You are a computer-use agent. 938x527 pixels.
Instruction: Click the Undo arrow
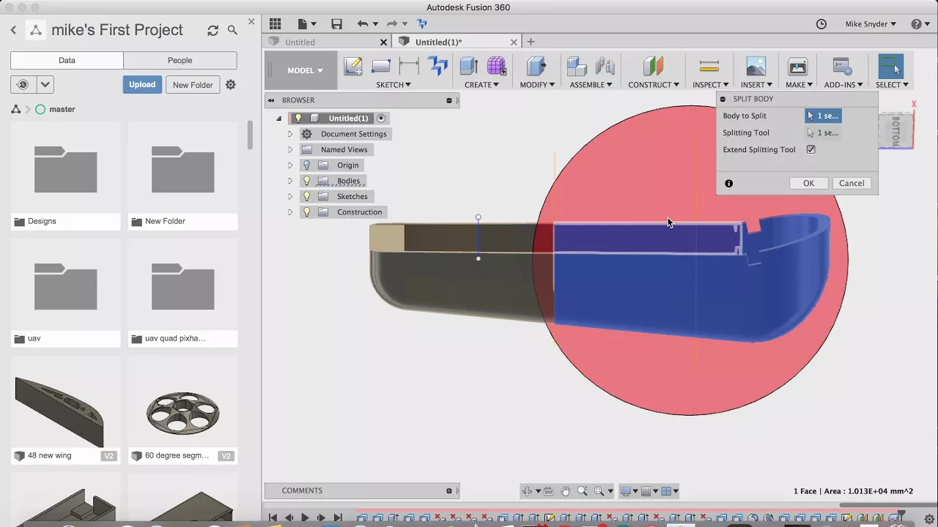pos(362,24)
